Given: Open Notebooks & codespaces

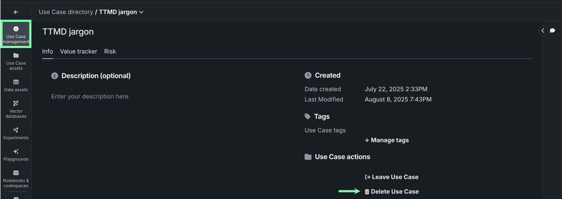Looking at the screenshot, I should pyautogui.click(x=16, y=179).
